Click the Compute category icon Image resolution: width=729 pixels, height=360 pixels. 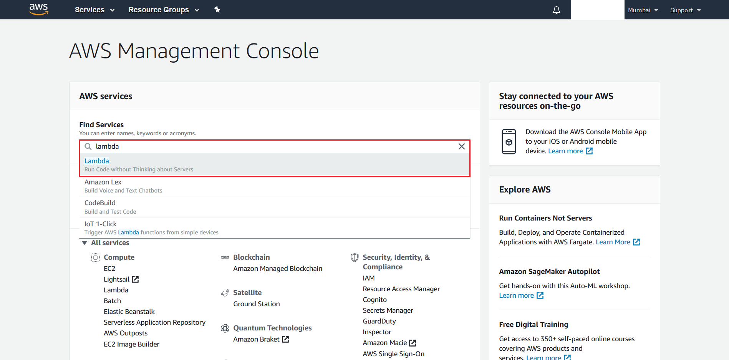point(95,257)
